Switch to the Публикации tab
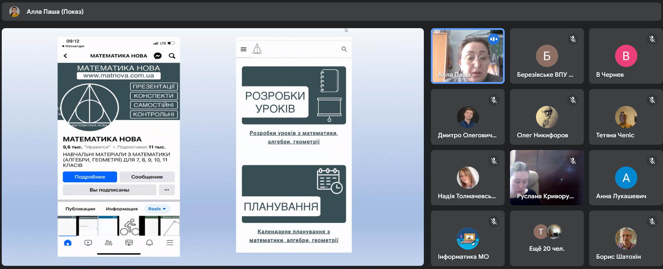Viewport: 663px width, 269px height. 80,209
